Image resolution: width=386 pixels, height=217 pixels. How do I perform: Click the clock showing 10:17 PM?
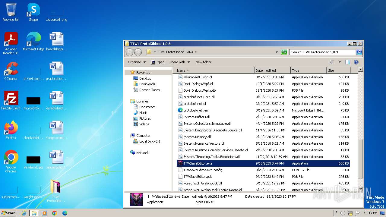pos(370,213)
